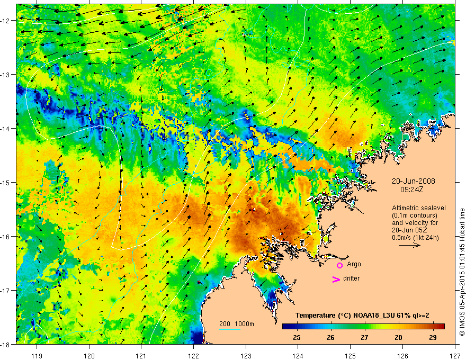Viewport: 466px width, 360px height.
Task: Click latitude label -17 on left axis
Action: (5, 291)
